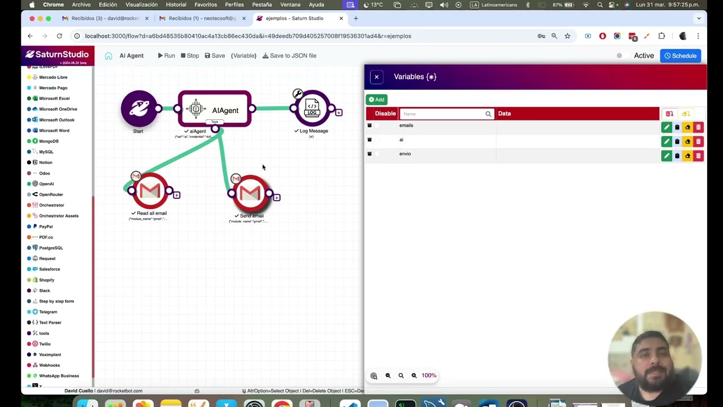Click the zoom out magnifier icon

pos(388,375)
